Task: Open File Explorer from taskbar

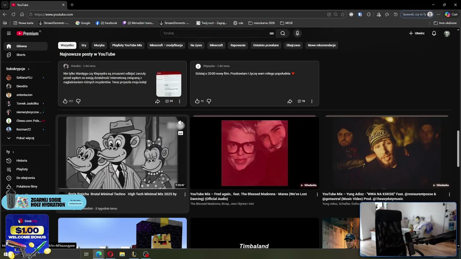Action: 122,254
